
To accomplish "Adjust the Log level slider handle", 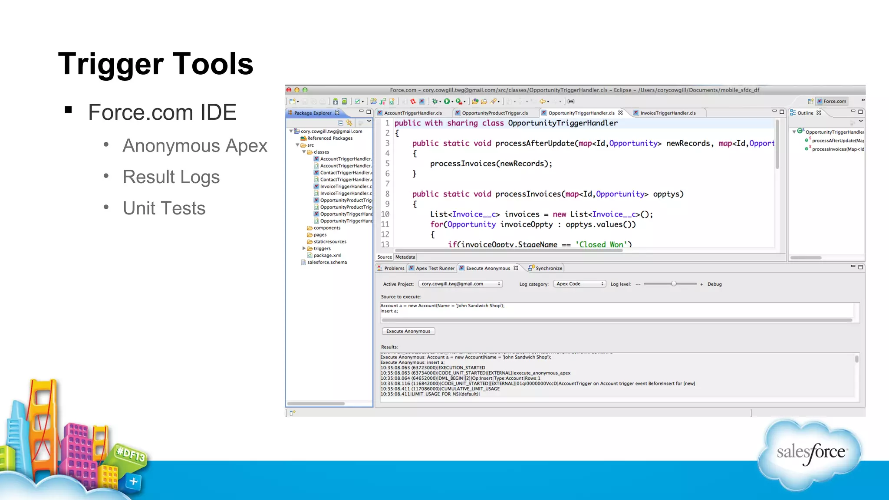I will point(674,284).
